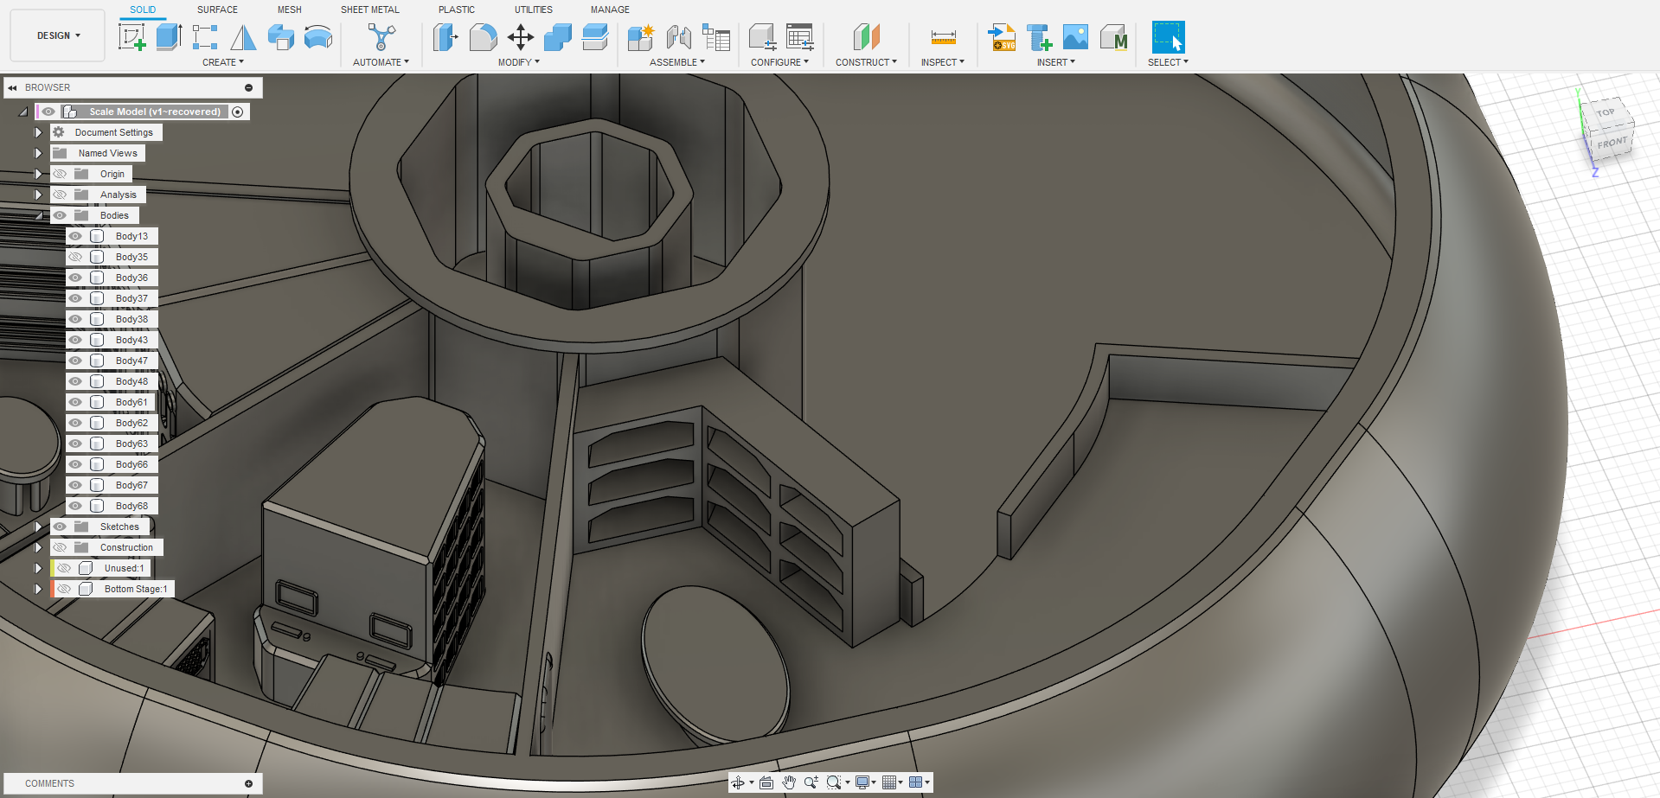Open the Sheet Metal tab

[x=370, y=10]
